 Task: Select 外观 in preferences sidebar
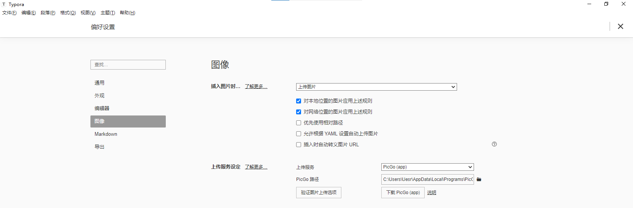[x=128, y=96]
